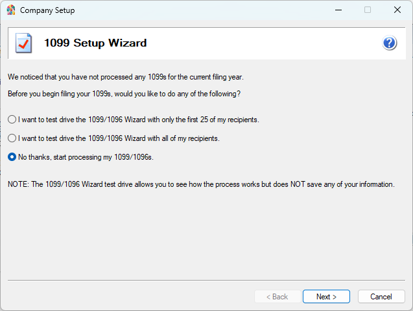Screen dimensions: 413x311
Task: Click the 1099 Setup Wizard heading text
Action: 95,43
